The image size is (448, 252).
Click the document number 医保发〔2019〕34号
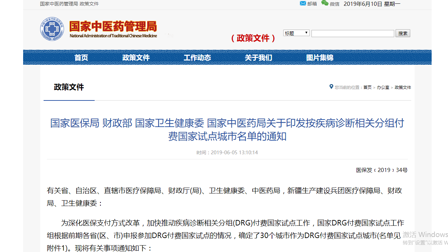tap(382, 170)
